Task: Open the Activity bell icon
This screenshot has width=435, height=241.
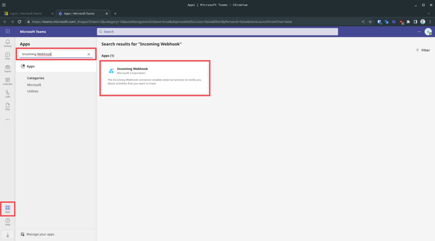Action: coord(8,43)
